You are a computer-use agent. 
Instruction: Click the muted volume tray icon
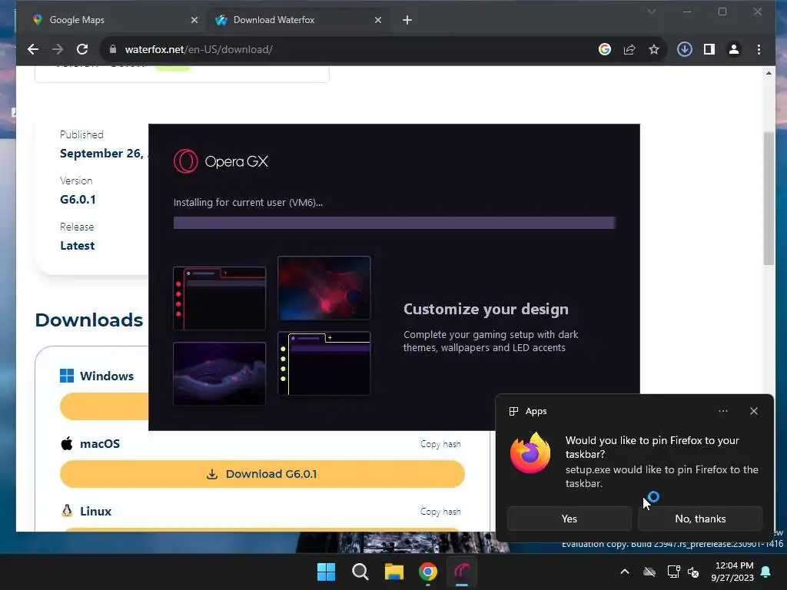(x=694, y=572)
